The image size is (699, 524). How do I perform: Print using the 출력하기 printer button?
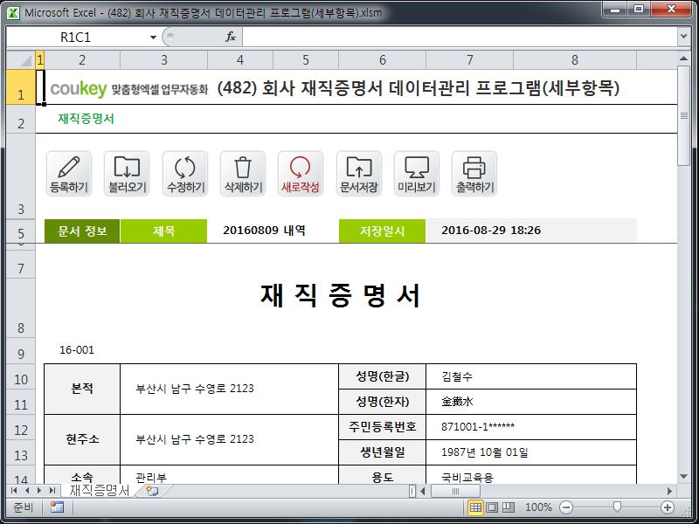coord(474,174)
